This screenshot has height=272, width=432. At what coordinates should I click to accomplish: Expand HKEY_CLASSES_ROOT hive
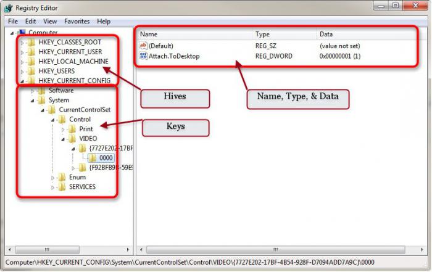pos(22,43)
